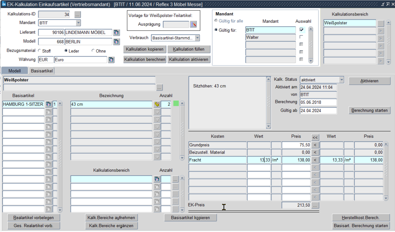Click the yellow icon next to 43 cm
This screenshot has width=395, height=232.
click(x=157, y=104)
